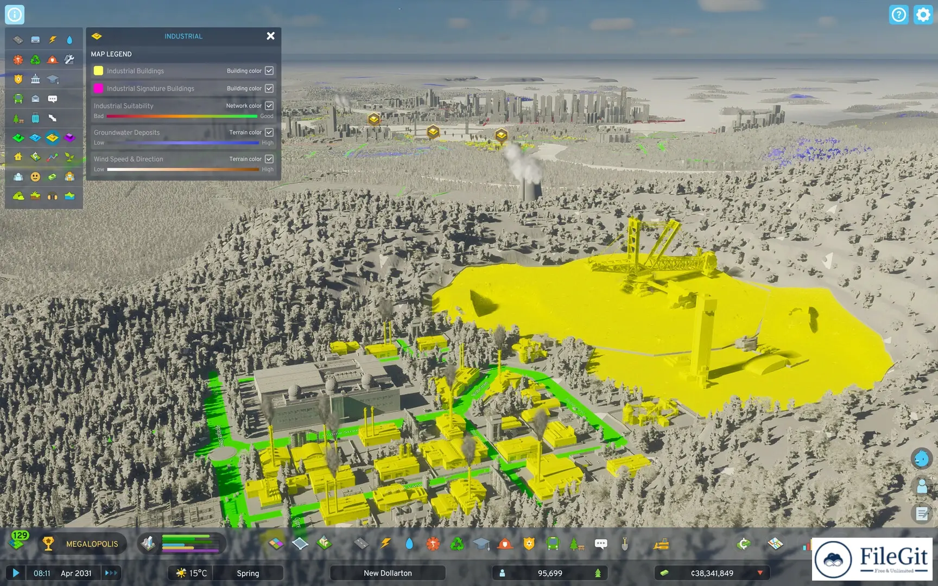Open the Signature Buildings tool in bottom toolbar
938x586 pixels.
(x=324, y=543)
